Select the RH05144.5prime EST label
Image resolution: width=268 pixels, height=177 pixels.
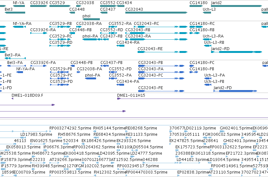pos(109,128)
